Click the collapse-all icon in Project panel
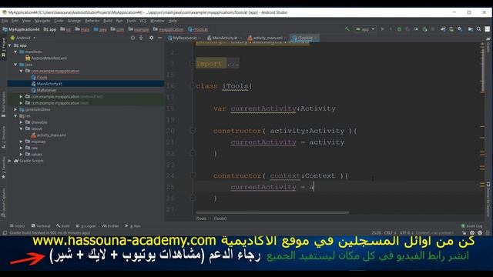 point(141,38)
